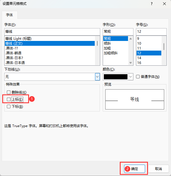Select the .黑体-日本语 font
171x176 pixels.
[x=50, y=63]
